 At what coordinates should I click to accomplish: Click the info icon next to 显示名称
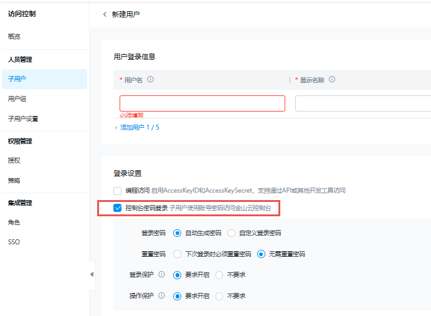332,80
